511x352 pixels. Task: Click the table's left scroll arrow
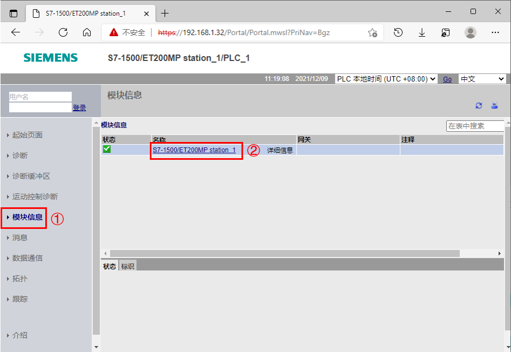coord(105,253)
